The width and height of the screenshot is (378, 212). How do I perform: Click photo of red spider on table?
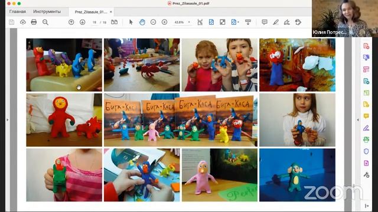(x=142, y=65)
